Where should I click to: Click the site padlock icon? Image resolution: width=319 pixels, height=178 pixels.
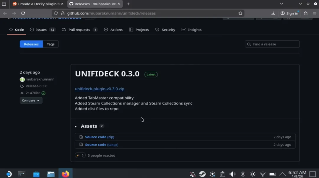click(63, 13)
